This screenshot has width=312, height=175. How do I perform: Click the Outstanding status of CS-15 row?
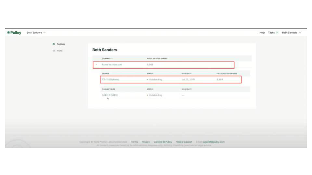pyautogui.click(x=154, y=80)
